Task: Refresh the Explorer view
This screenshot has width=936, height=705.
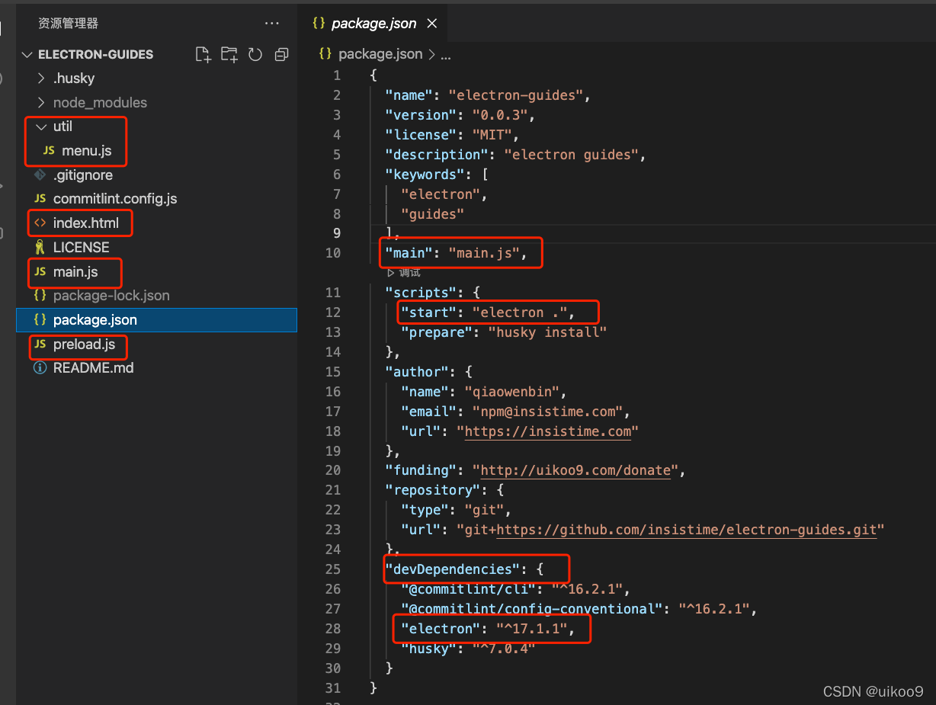Action: coord(255,54)
